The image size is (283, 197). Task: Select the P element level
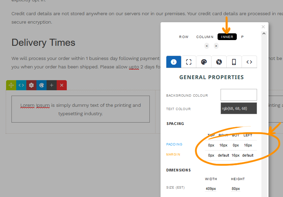click(x=243, y=37)
